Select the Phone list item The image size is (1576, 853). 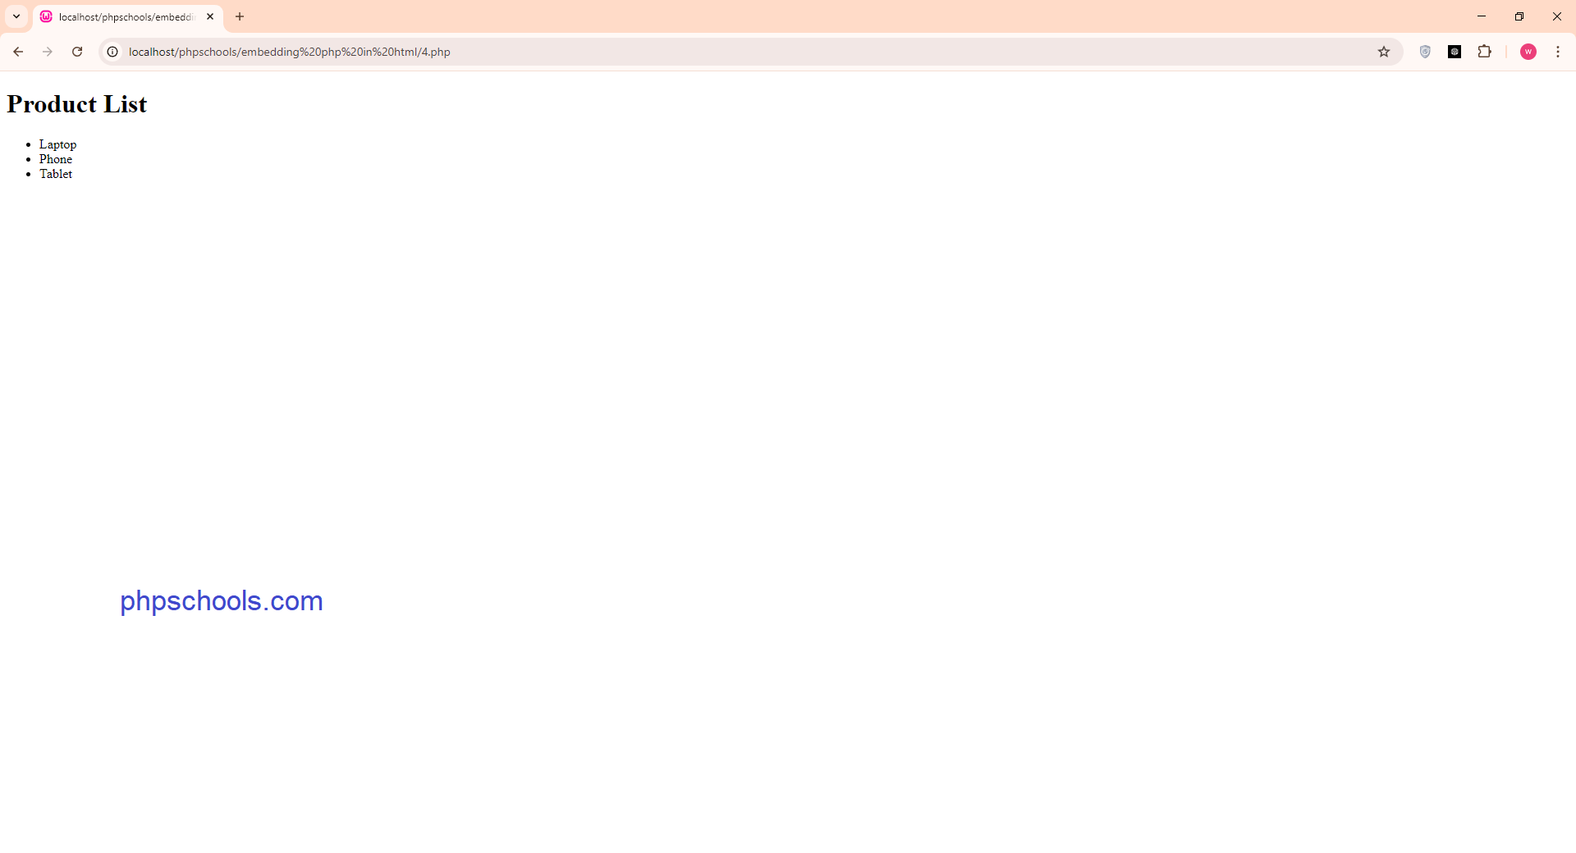[55, 159]
